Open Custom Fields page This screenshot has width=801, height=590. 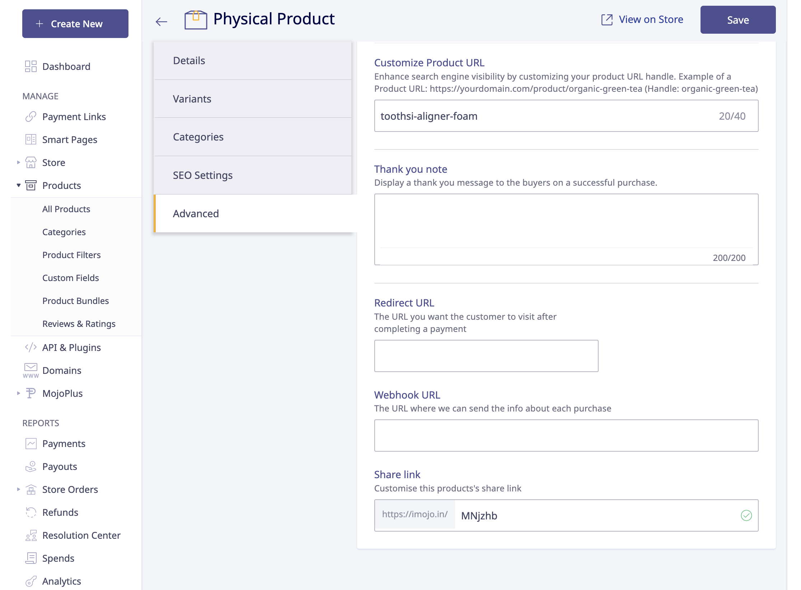(70, 278)
